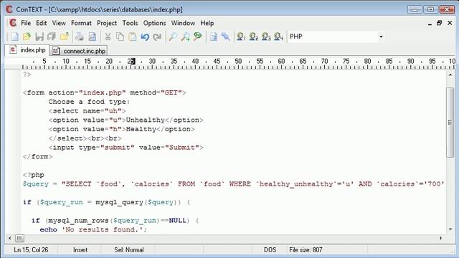Switch to the connect.inc.php tab
The width and height of the screenshot is (459, 258).
[x=79, y=51]
